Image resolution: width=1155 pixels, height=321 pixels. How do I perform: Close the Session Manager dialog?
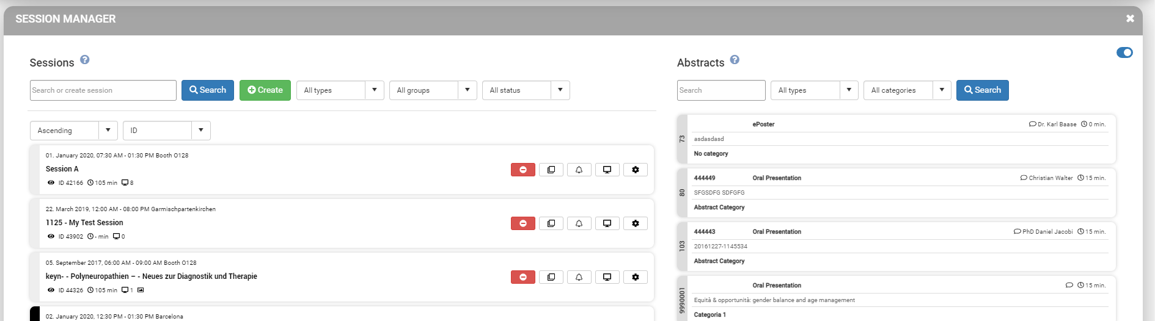point(1130,19)
